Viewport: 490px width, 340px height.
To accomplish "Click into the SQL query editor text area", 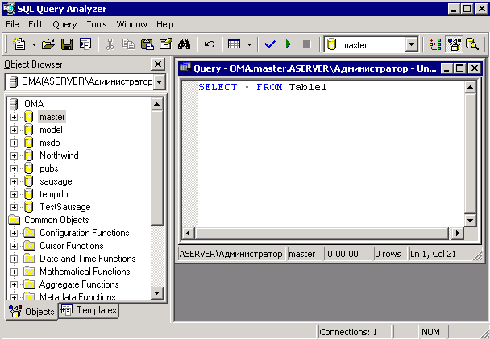I will coord(331,156).
